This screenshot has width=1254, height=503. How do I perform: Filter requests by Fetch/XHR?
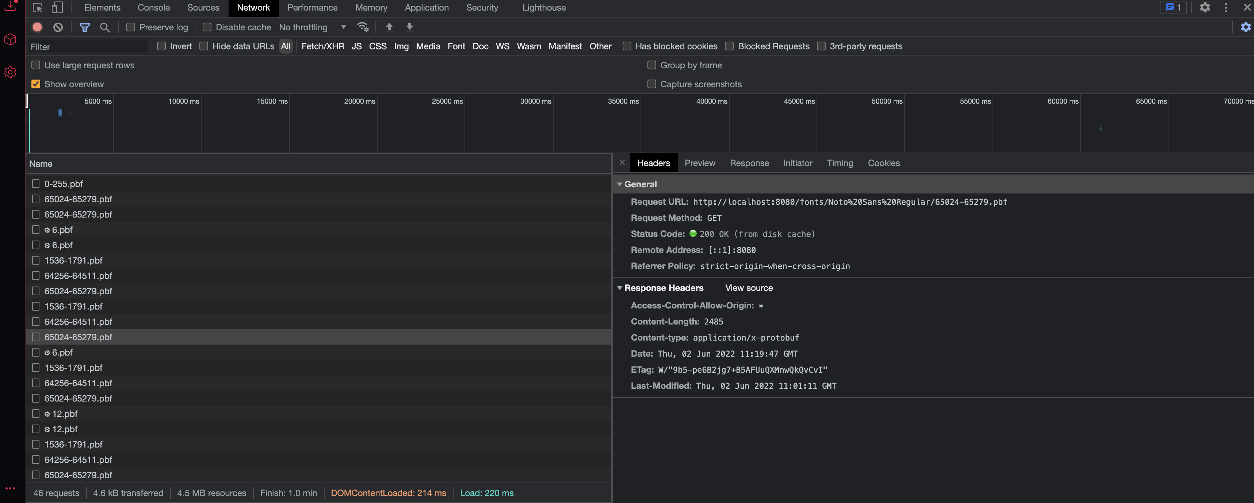(322, 46)
